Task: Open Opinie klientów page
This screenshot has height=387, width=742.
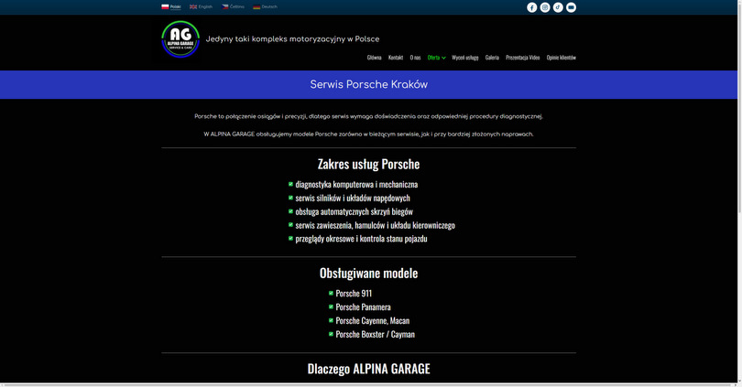Action: point(562,57)
